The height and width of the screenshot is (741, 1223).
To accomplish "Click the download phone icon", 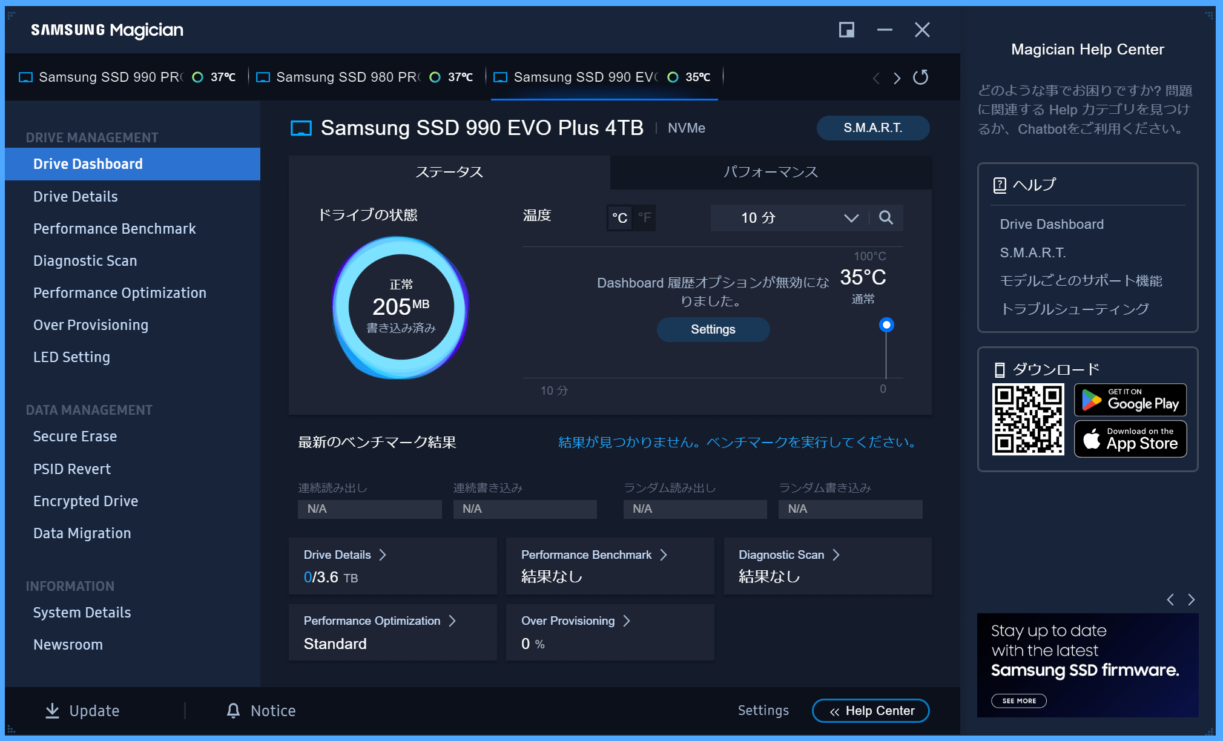I will pyautogui.click(x=1000, y=370).
